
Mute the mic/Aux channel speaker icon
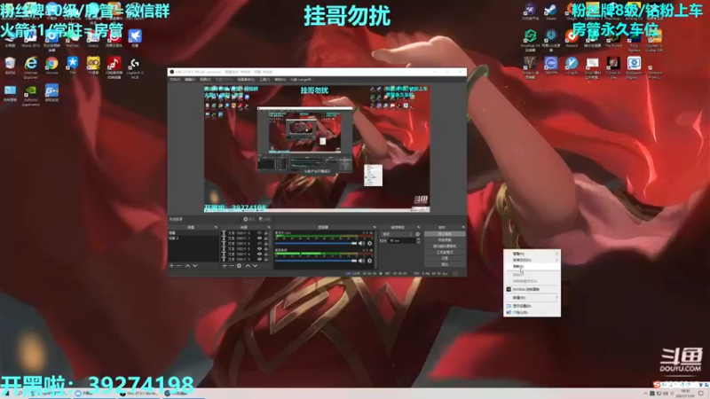(x=361, y=243)
